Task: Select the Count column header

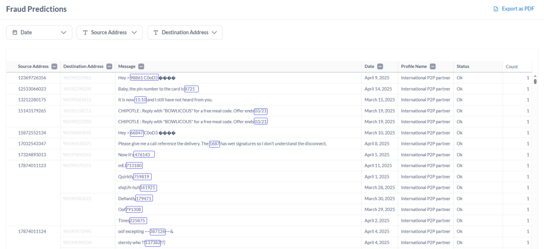Action: 511,67
